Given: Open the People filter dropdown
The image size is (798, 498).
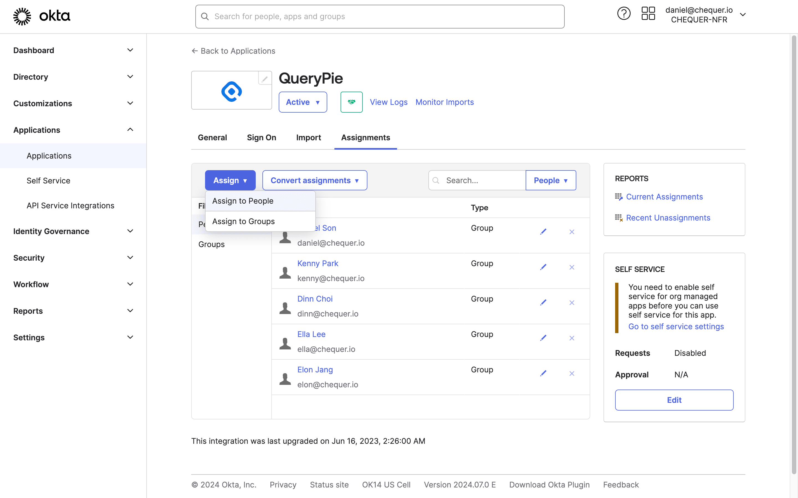Looking at the screenshot, I should [x=551, y=180].
